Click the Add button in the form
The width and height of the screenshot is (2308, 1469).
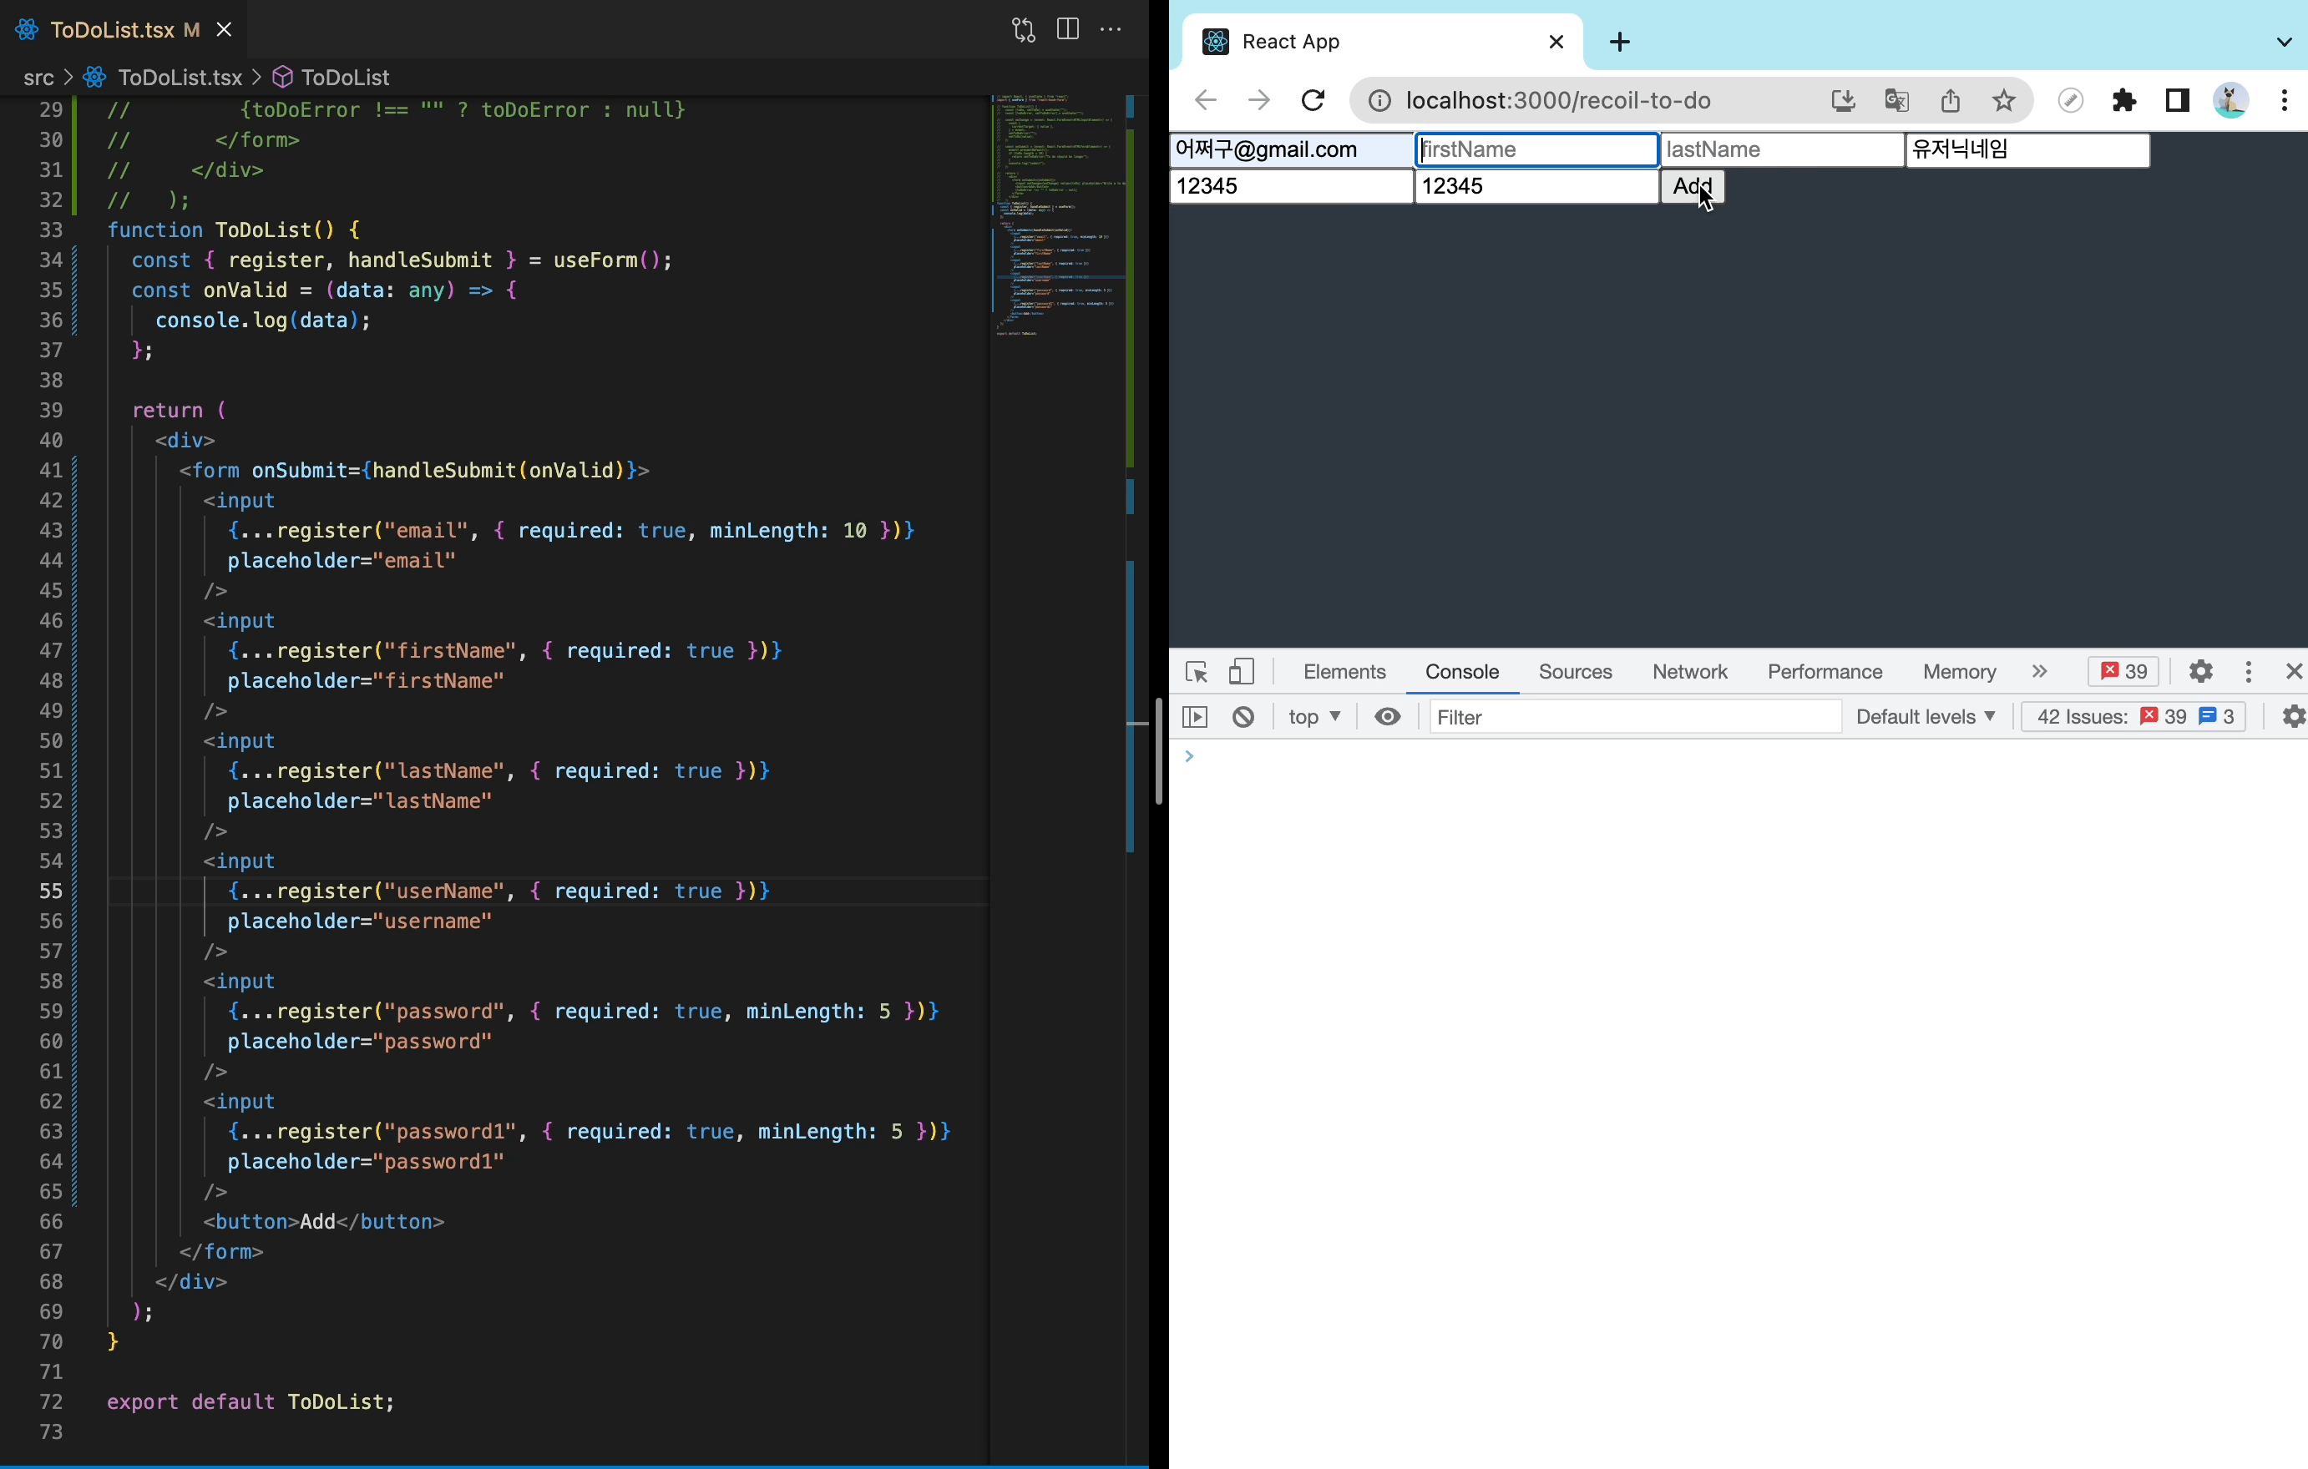click(1691, 186)
